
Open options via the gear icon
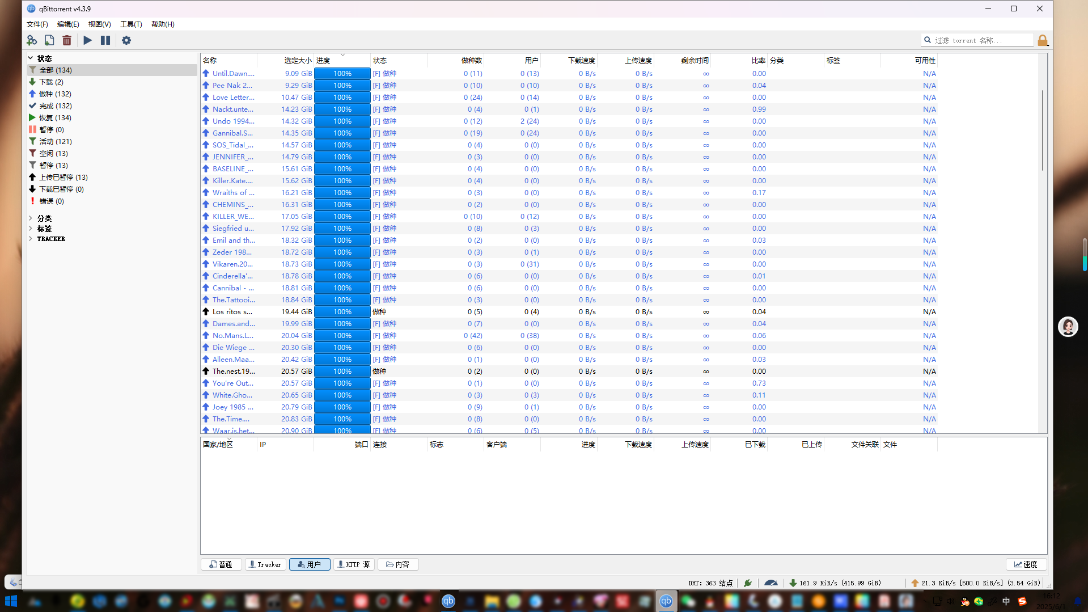click(126, 40)
